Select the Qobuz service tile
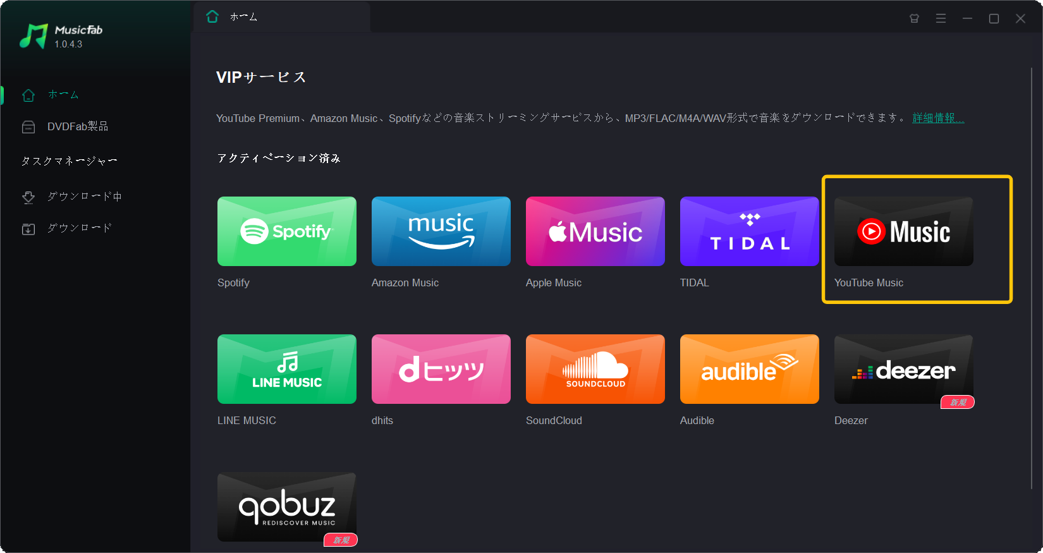1043x553 pixels. point(286,507)
